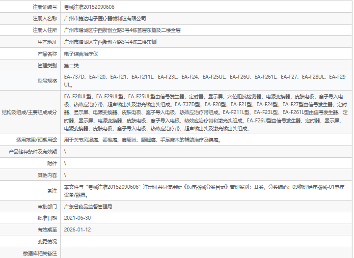Screen dimensions: 354x258
Task: Select production address ending 4栋二楼东侧
Action: click(x=110, y=42)
